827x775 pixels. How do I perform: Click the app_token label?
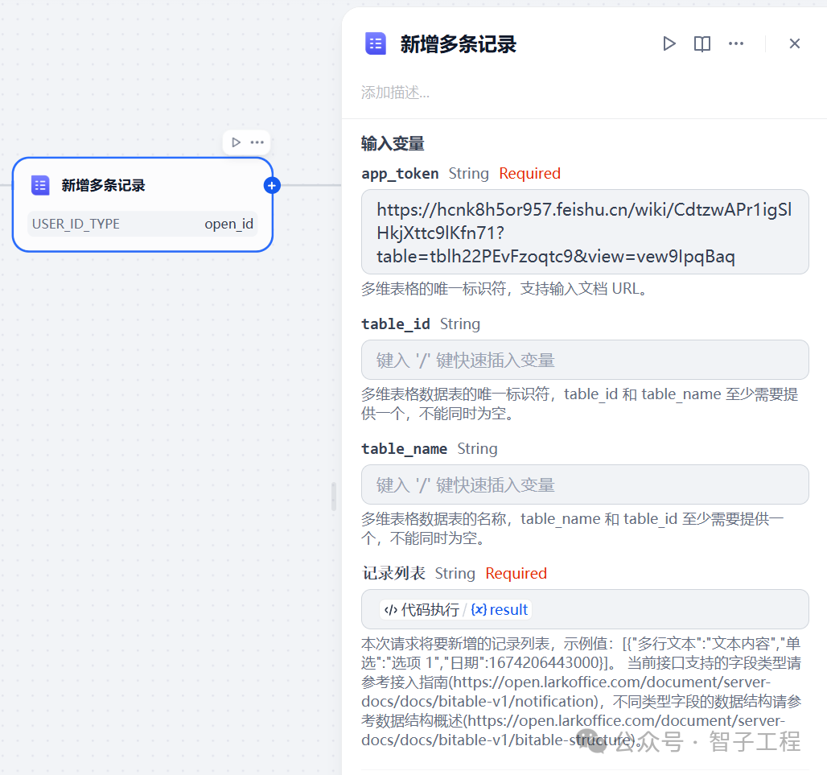400,174
